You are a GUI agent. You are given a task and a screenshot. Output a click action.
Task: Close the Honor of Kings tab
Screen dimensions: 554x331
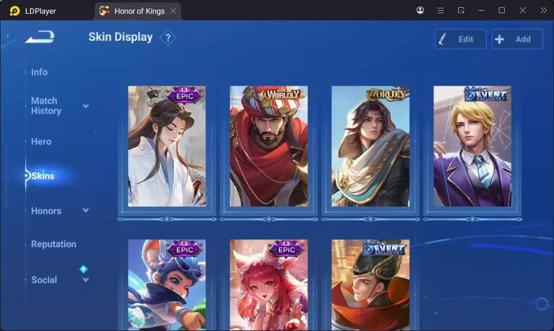coord(173,11)
